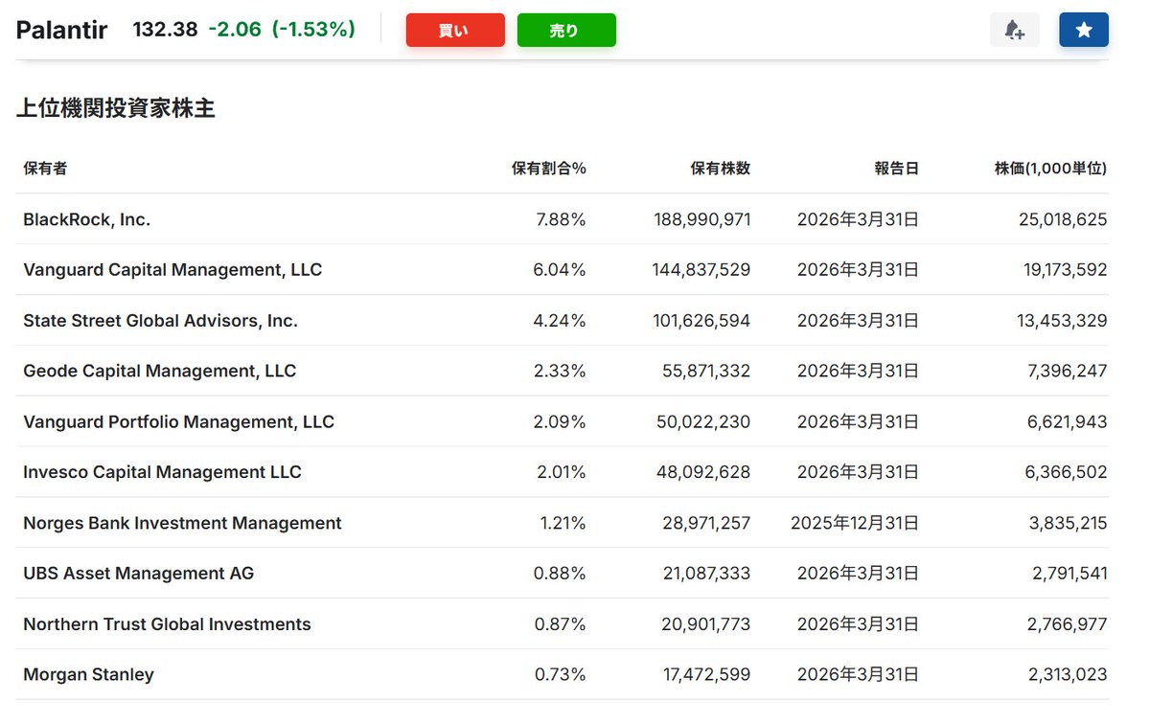
Task: Click the 1.21% holding percentage
Action: pyautogui.click(x=563, y=523)
